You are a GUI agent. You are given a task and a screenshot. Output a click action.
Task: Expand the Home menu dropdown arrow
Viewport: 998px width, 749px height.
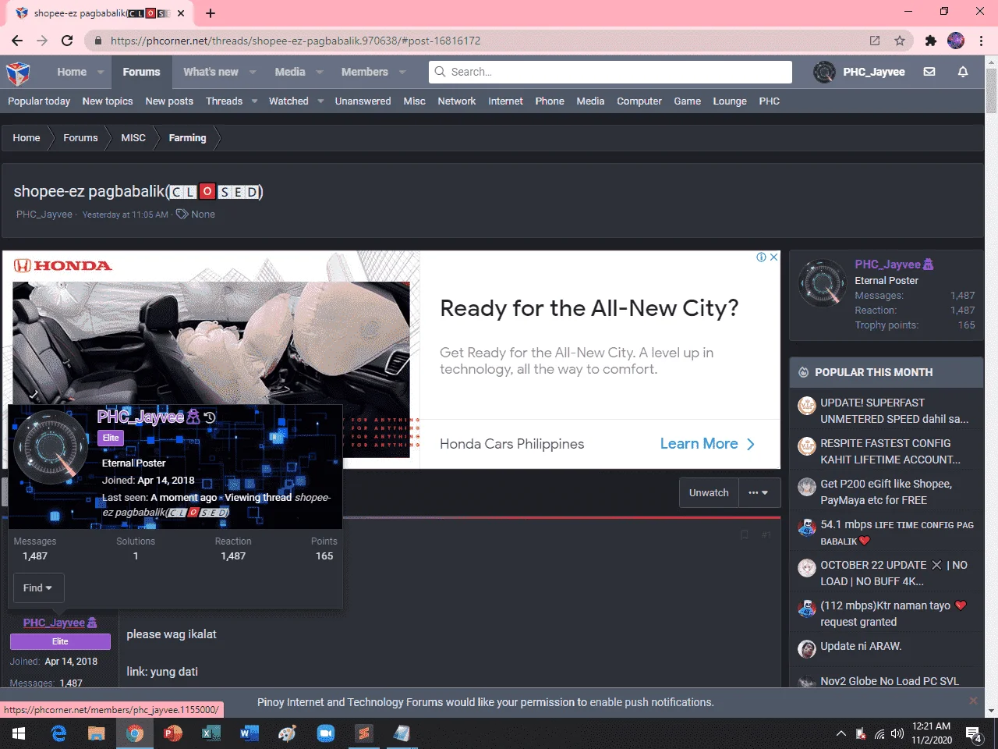[x=101, y=72]
